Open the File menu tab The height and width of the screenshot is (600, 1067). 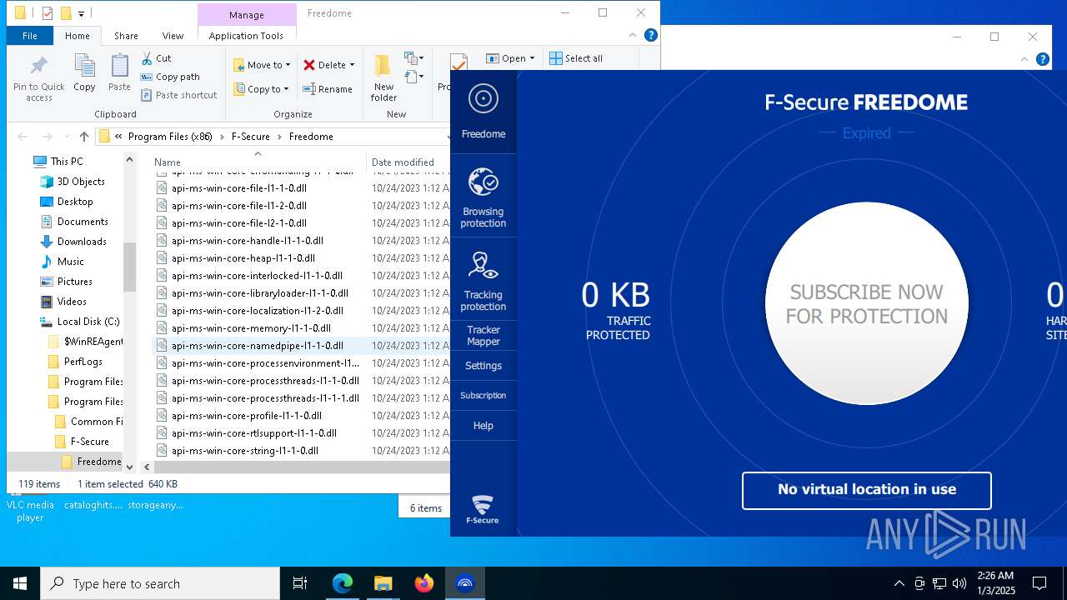tap(30, 36)
